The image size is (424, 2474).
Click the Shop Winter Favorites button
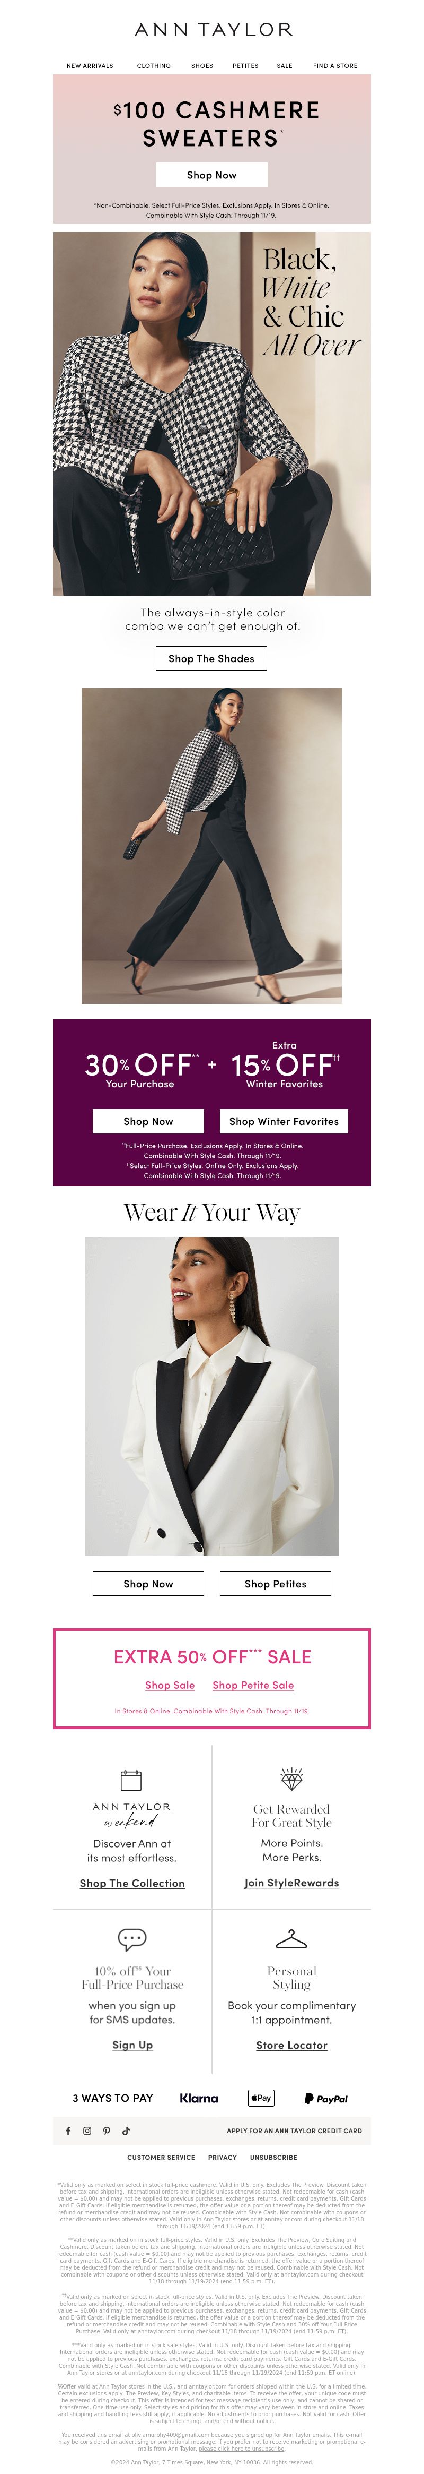click(283, 1121)
